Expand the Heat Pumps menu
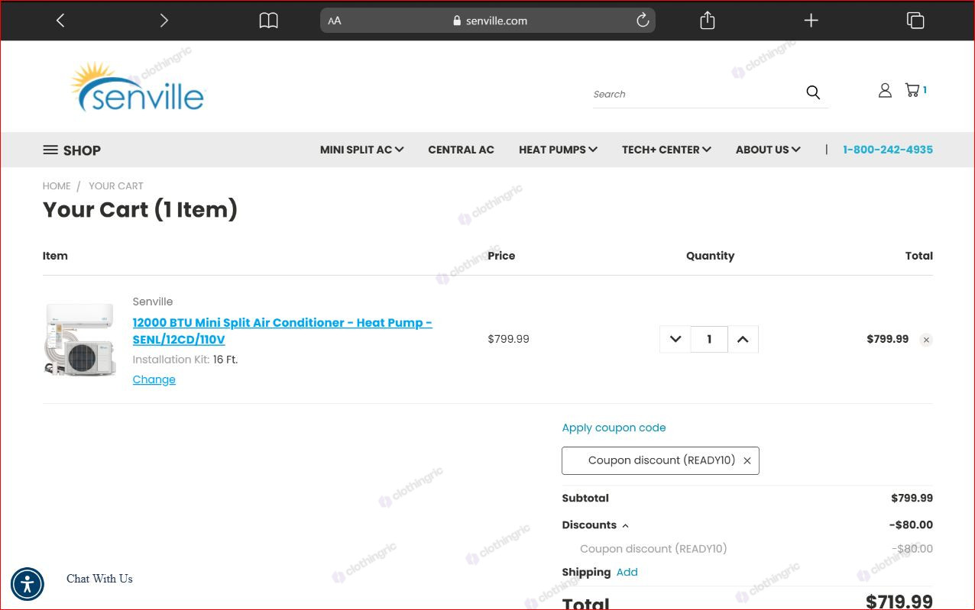The height and width of the screenshot is (610, 975). (558, 150)
